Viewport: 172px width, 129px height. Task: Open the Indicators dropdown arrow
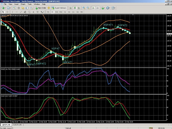pos(104,8)
